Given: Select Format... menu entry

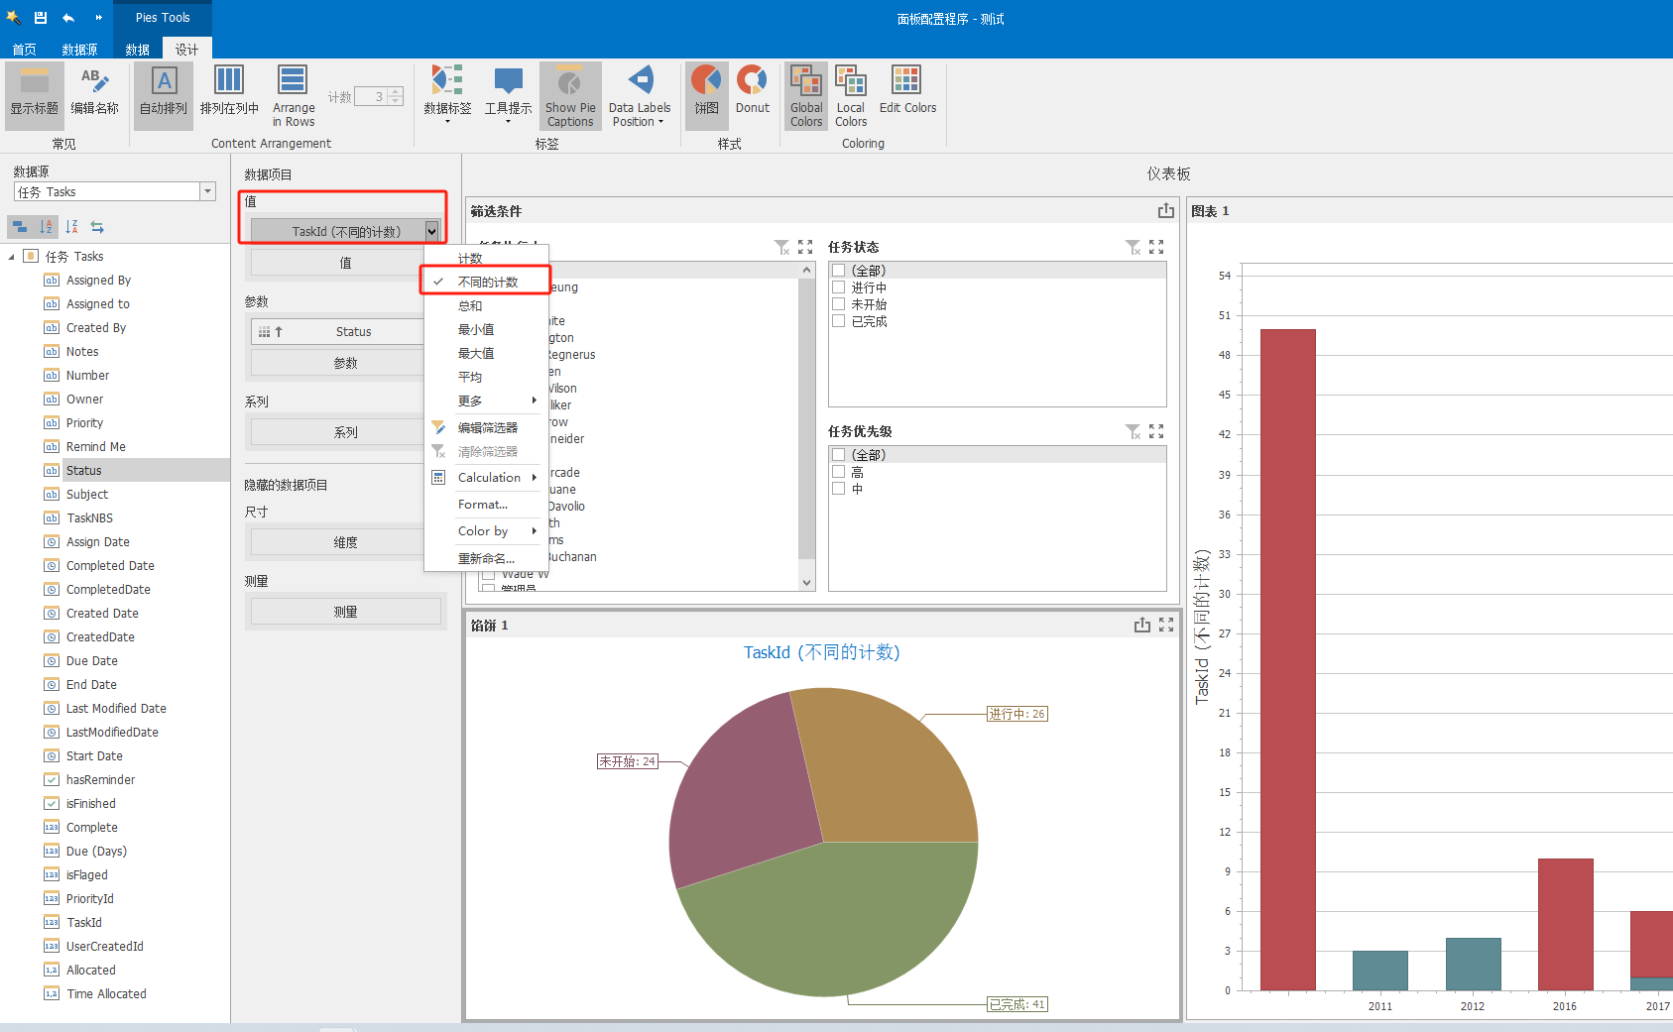Looking at the screenshot, I should pyautogui.click(x=487, y=504).
